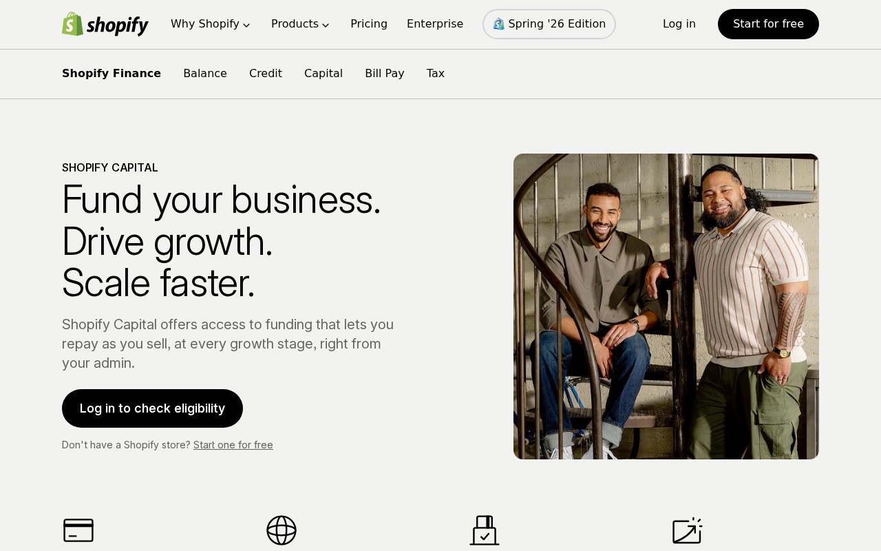The width and height of the screenshot is (881, 551).
Task: Click the shopping bag icon in Spring Edition pill
Action: 499,24
